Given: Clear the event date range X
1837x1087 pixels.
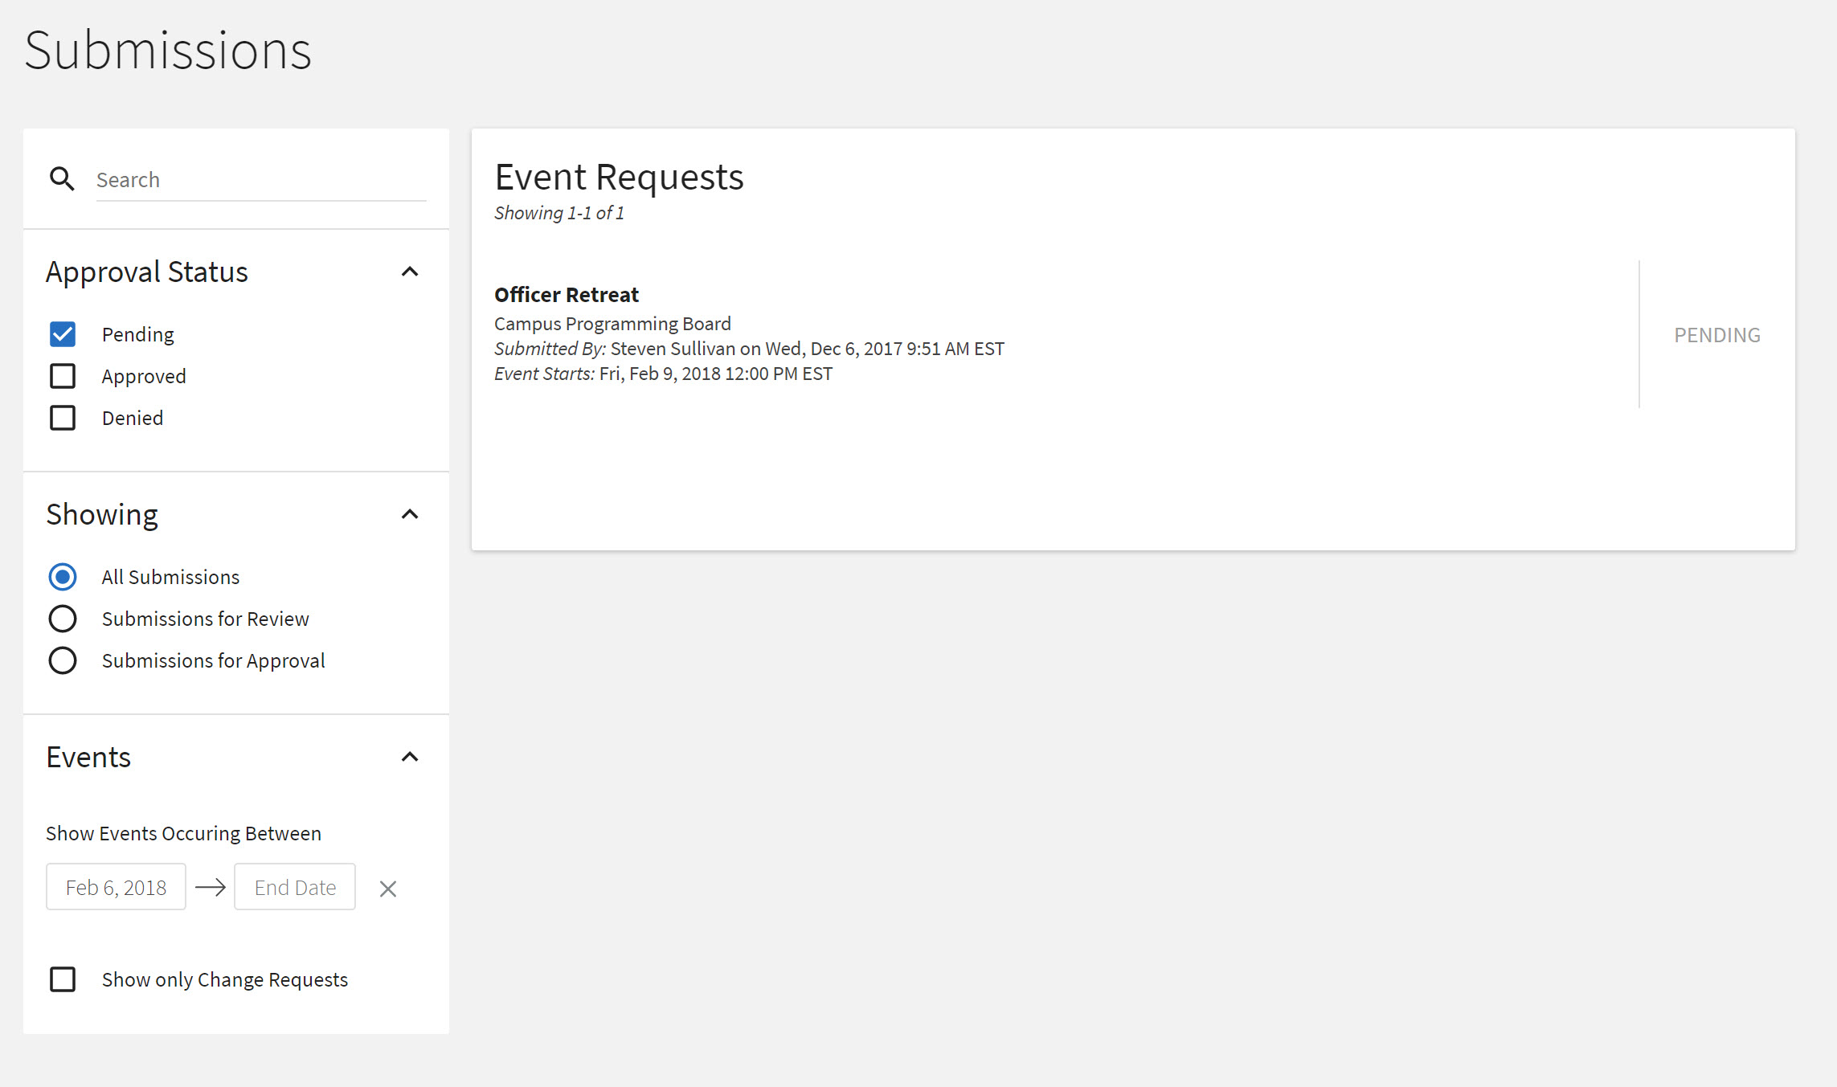Looking at the screenshot, I should tap(388, 889).
